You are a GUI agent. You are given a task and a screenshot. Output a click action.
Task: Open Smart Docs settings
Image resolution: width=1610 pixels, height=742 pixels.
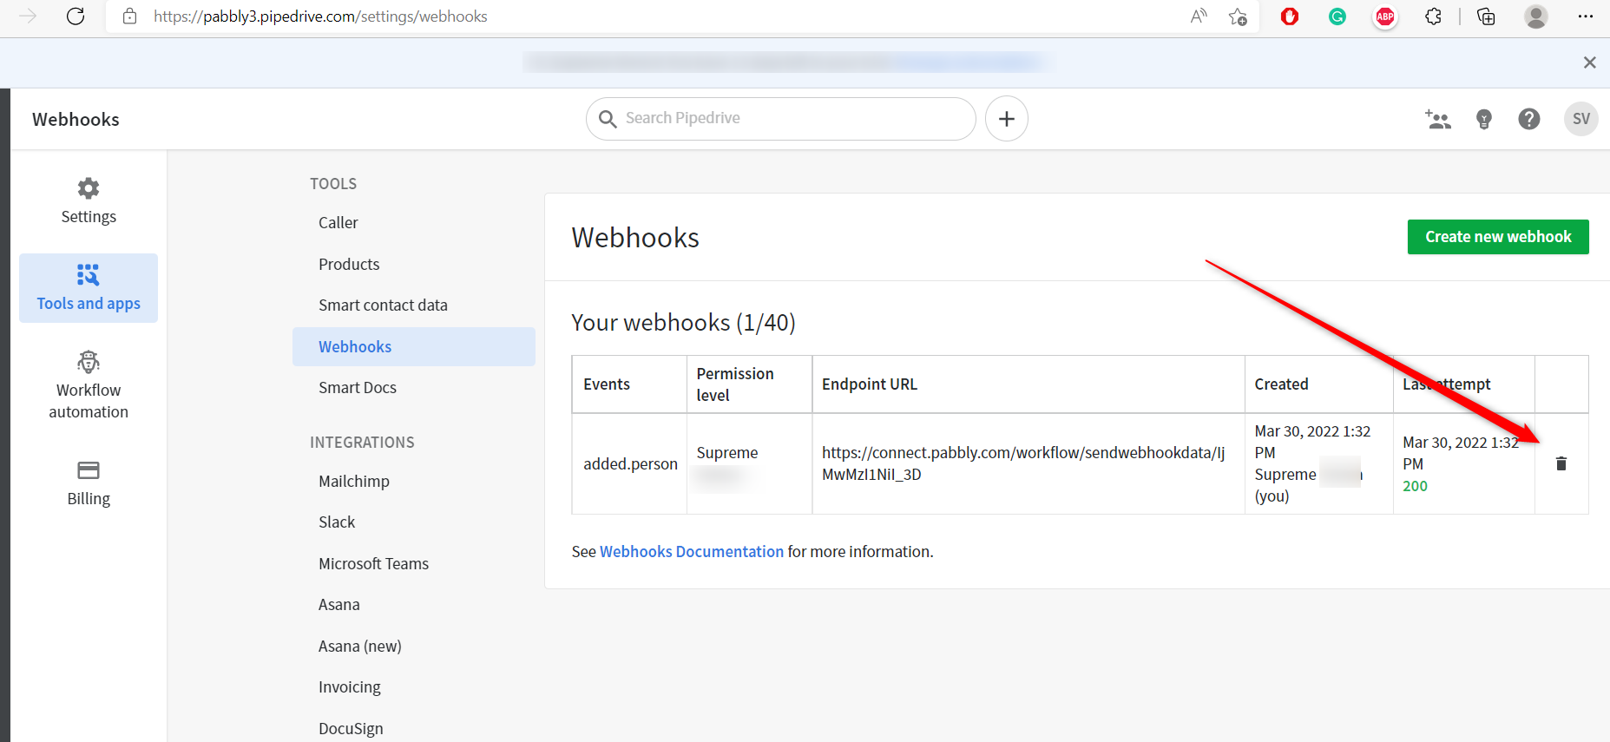click(x=358, y=388)
